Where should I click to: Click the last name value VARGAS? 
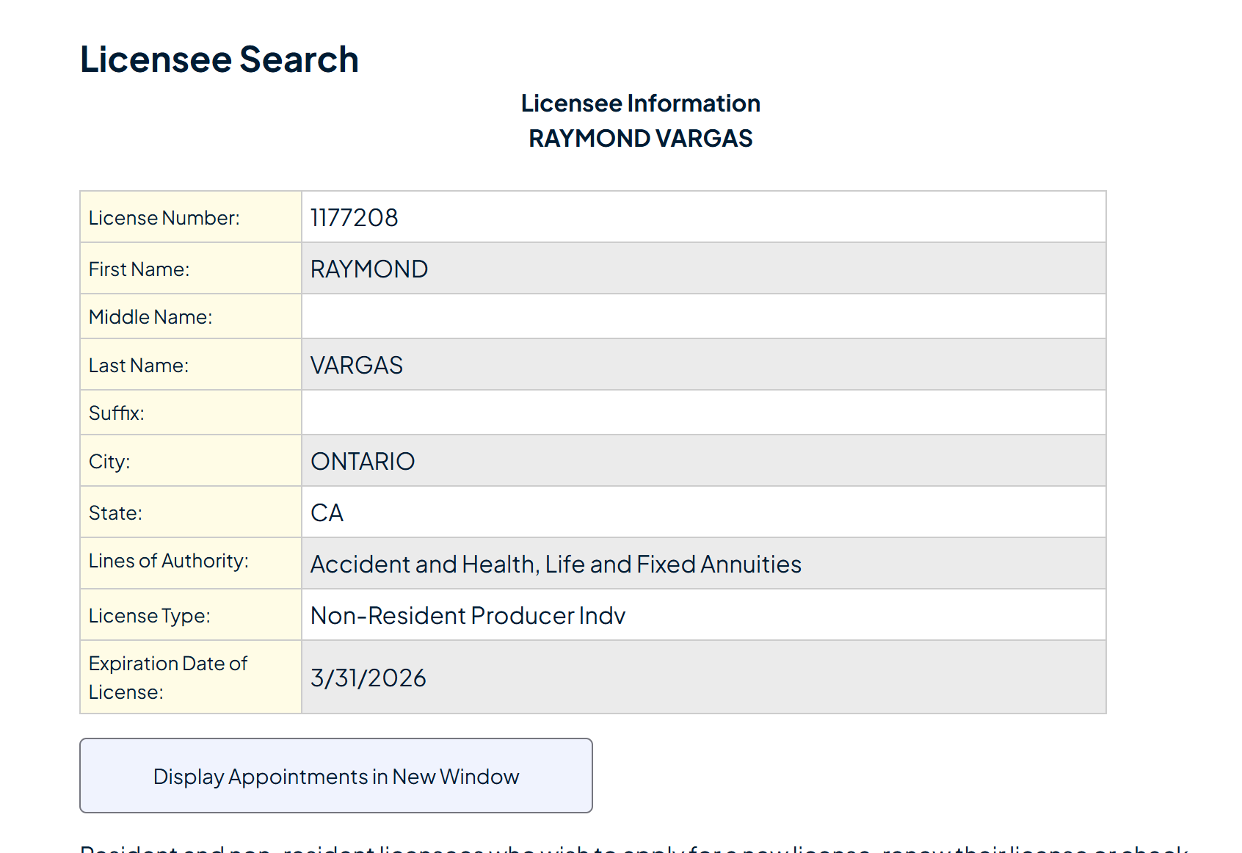point(357,366)
